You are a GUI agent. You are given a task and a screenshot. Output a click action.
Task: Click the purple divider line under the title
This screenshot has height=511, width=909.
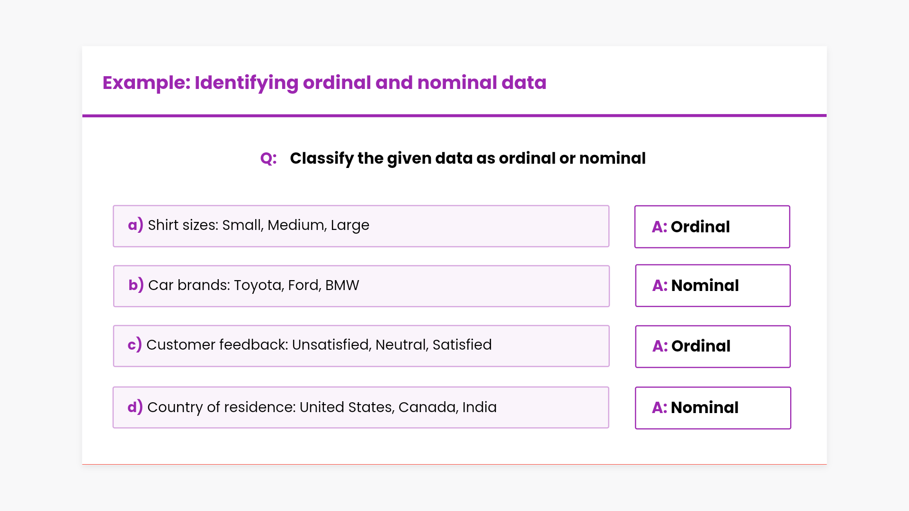[454, 115]
